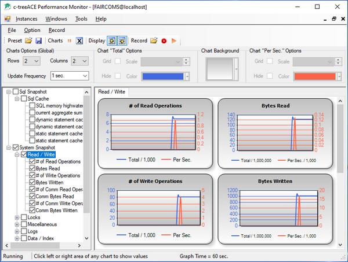Toggle first Display chart mode icon
The image size is (348, 262).
pos(112,40)
